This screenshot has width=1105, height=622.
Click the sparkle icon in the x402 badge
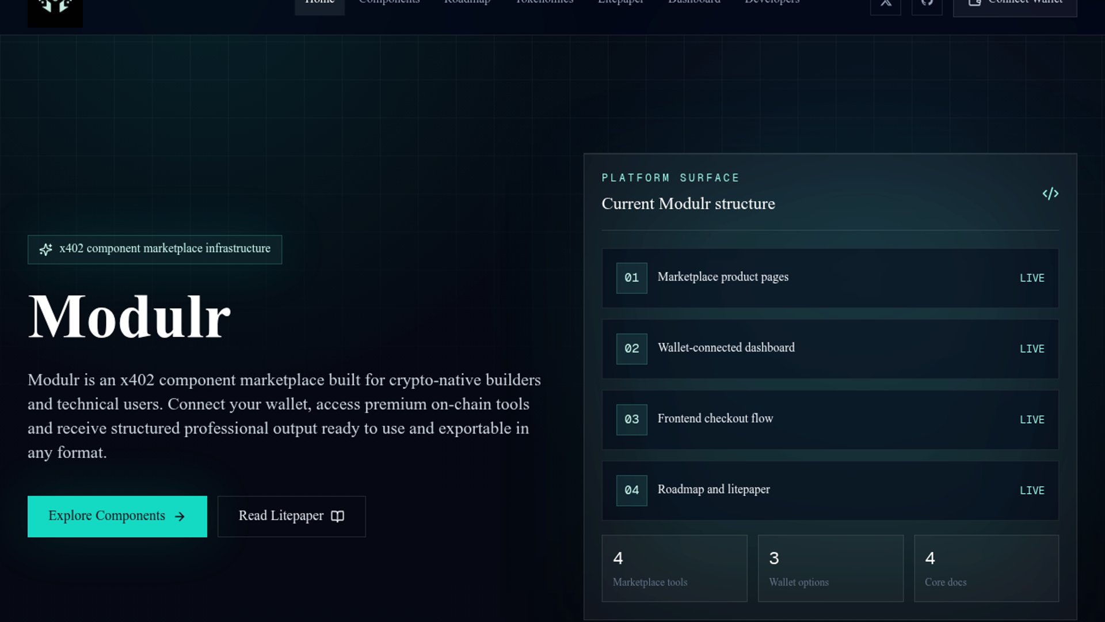click(x=45, y=249)
